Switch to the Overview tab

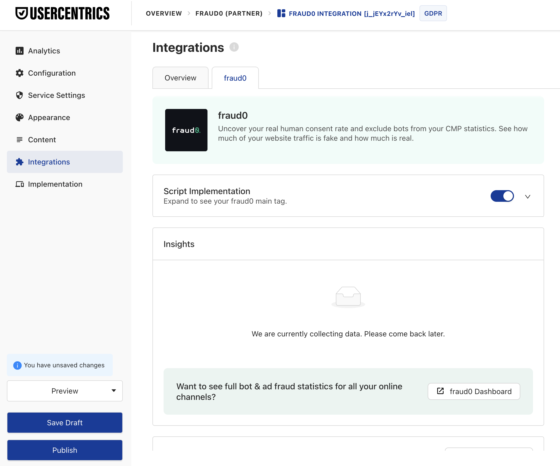[180, 78]
